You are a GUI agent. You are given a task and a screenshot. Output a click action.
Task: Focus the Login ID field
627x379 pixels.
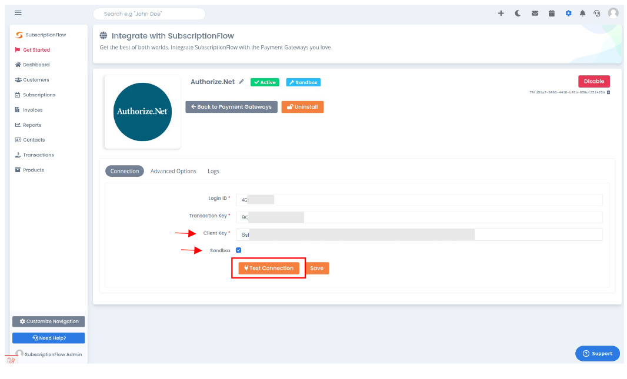419,200
